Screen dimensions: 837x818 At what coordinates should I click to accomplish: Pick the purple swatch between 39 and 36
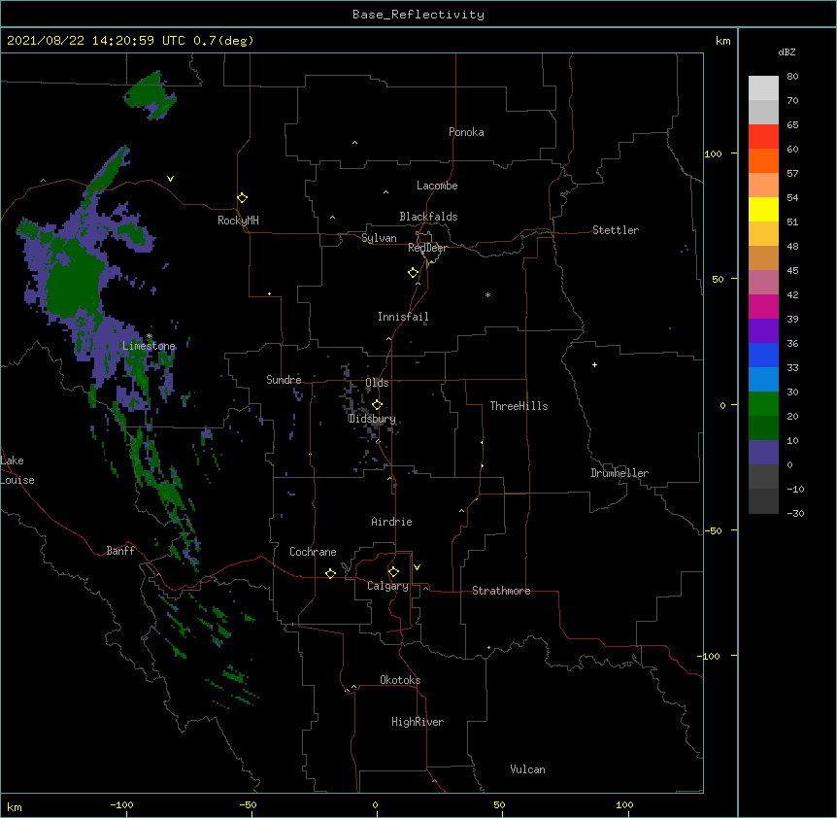763,330
